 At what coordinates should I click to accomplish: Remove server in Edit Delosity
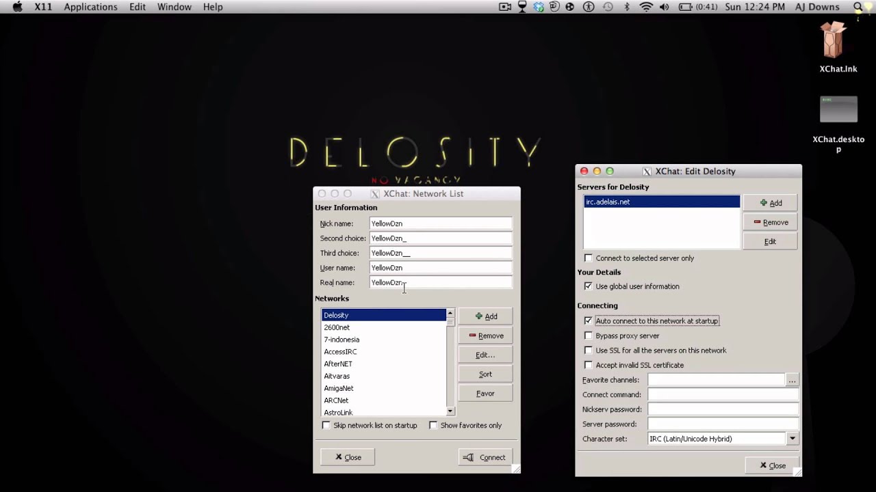[x=770, y=222]
